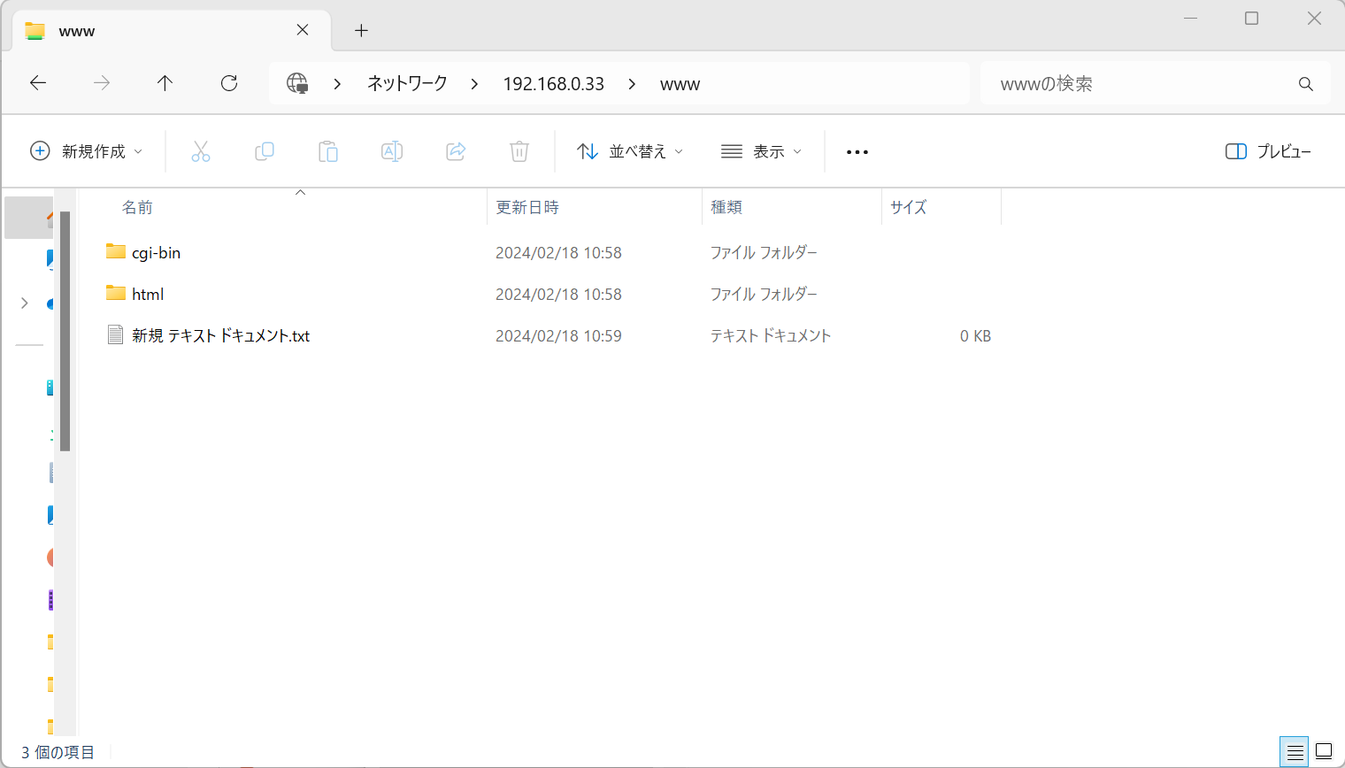The height and width of the screenshot is (768, 1345).
Task: Refresh the current folder view
Action: (229, 83)
